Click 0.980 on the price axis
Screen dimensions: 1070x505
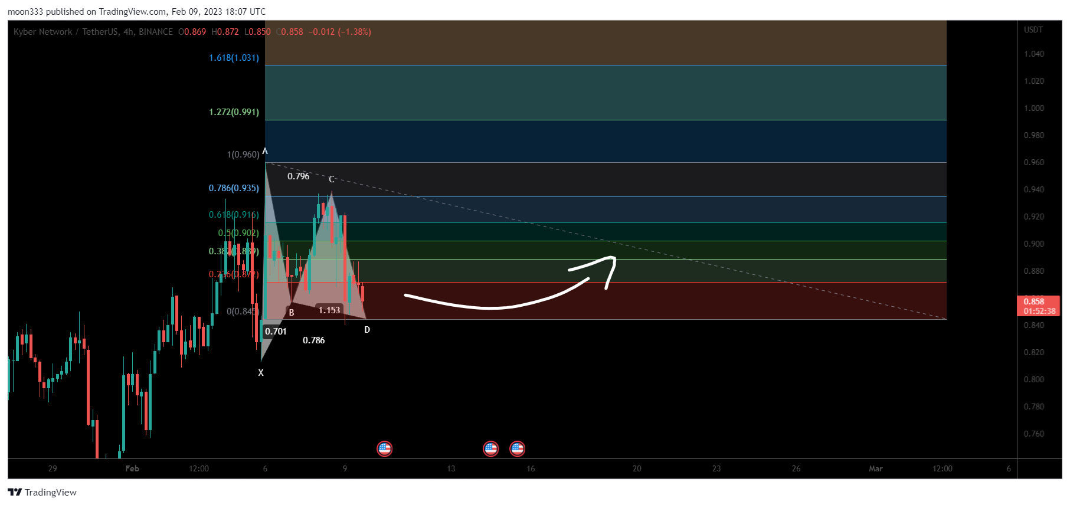pyautogui.click(x=1034, y=135)
